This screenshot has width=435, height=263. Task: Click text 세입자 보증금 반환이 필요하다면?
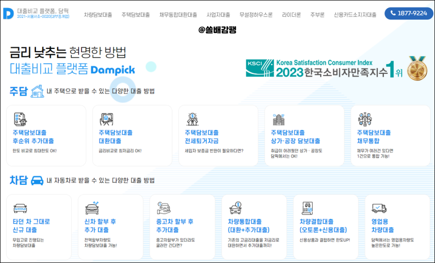(214, 151)
